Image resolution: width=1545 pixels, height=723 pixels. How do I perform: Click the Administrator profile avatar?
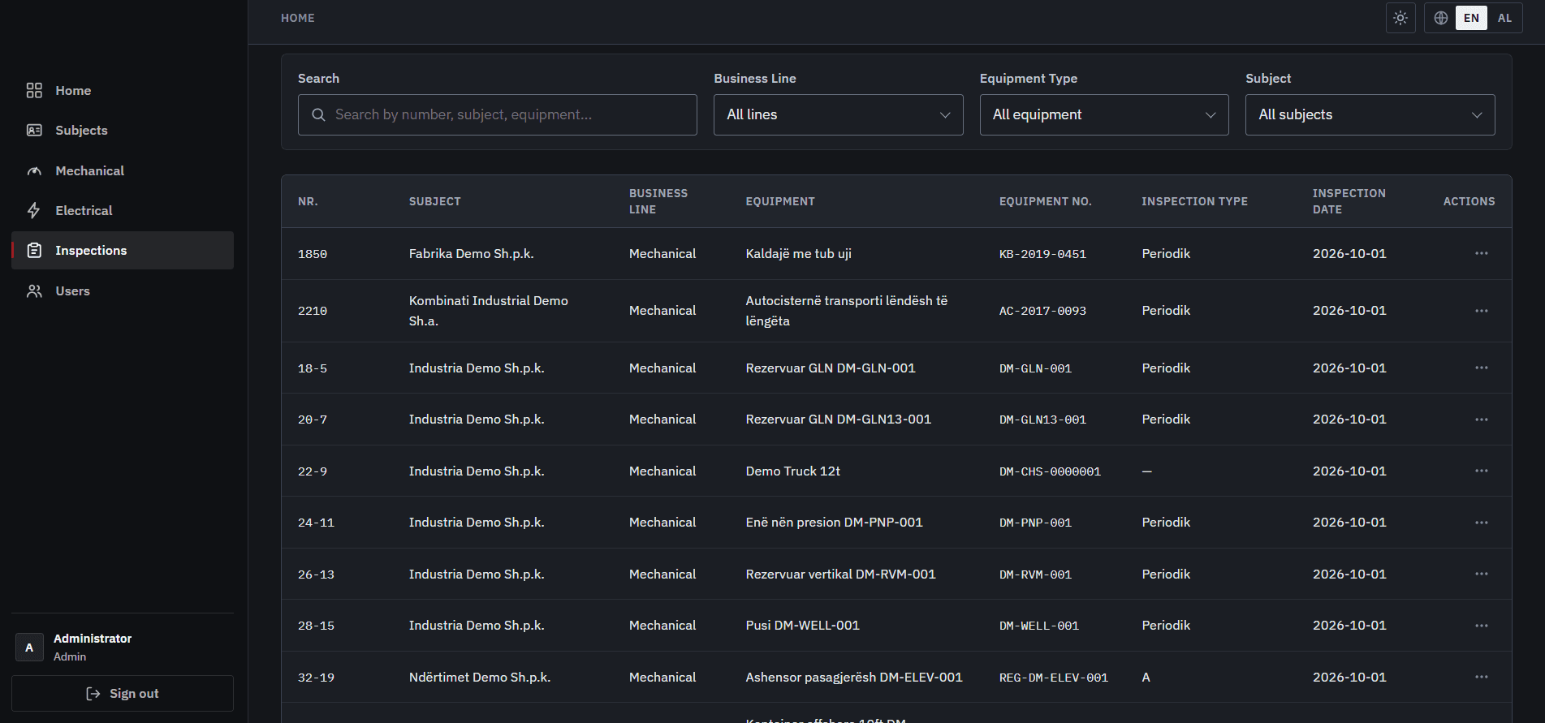click(29, 648)
